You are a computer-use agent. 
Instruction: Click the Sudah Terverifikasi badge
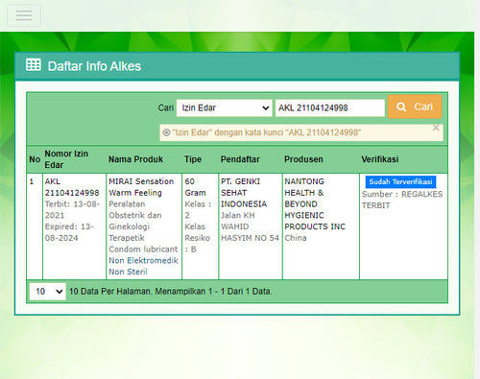(400, 181)
